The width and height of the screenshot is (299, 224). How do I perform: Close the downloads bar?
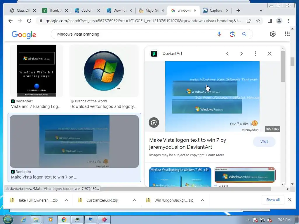289,200
